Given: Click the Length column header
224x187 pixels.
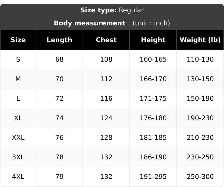Looking at the screenshot, I should (59, 40).
